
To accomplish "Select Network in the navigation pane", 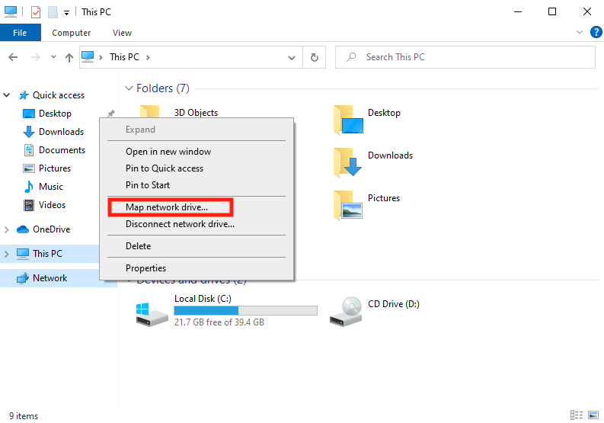I will pyautogui.click(x=50, y=278).
